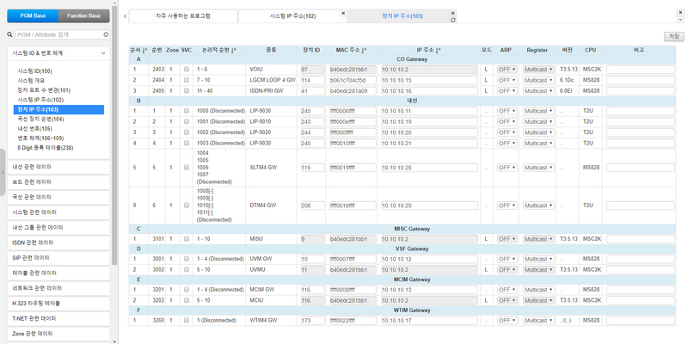Edit IP address 10.10.10.15 field
Viewport: 688px width, 344px height.
click(x=429, y=80)
